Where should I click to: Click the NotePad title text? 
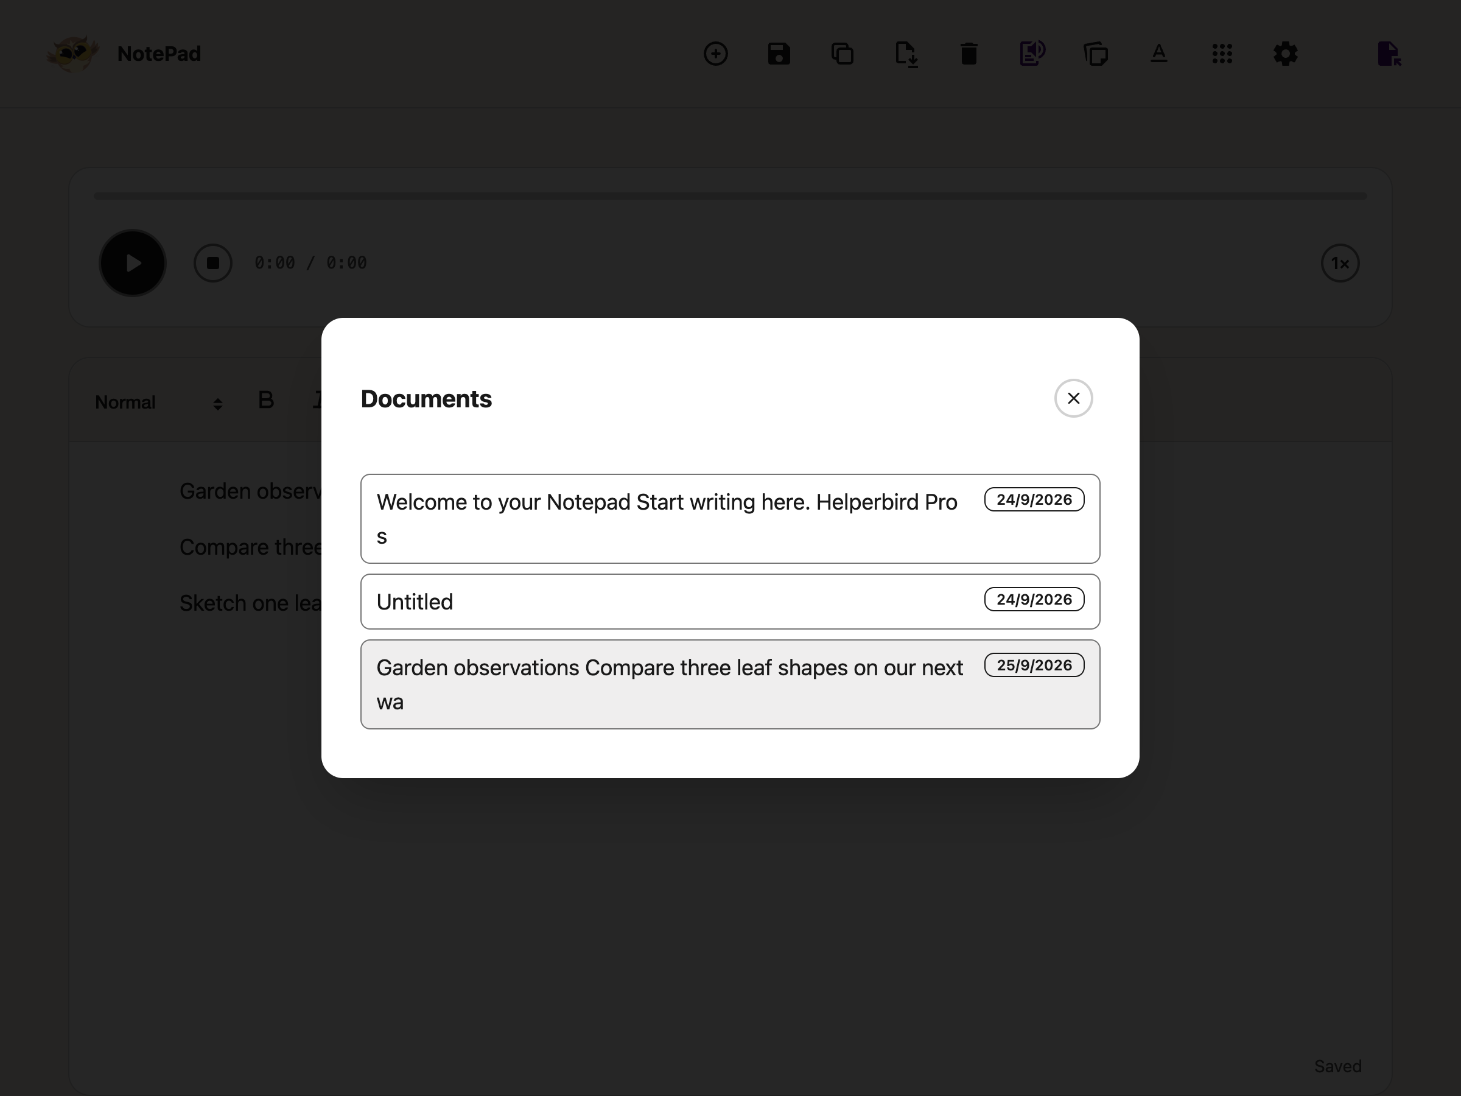click(159, 54)
